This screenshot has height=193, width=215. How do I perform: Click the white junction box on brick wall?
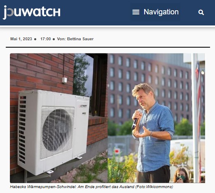pyautogui.click(x=64, y=80)
